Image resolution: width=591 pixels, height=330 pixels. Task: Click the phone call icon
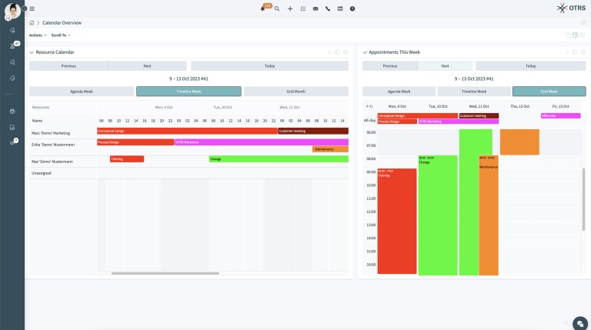328,8
